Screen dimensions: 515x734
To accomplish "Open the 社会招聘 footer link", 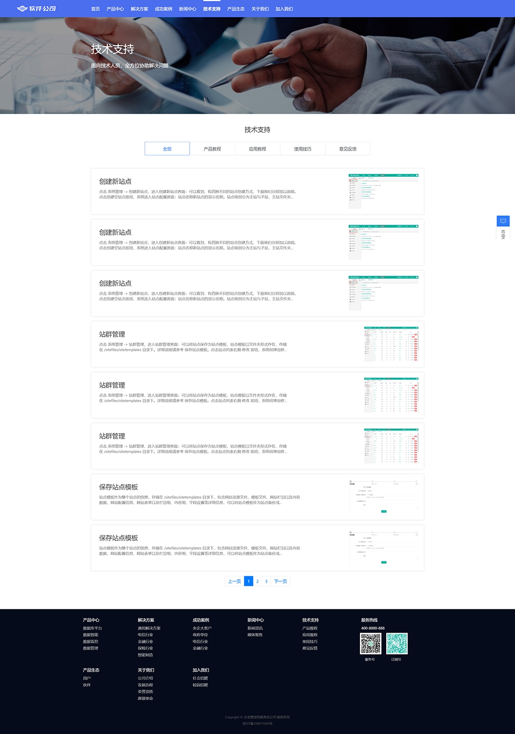I will (200, 678).
